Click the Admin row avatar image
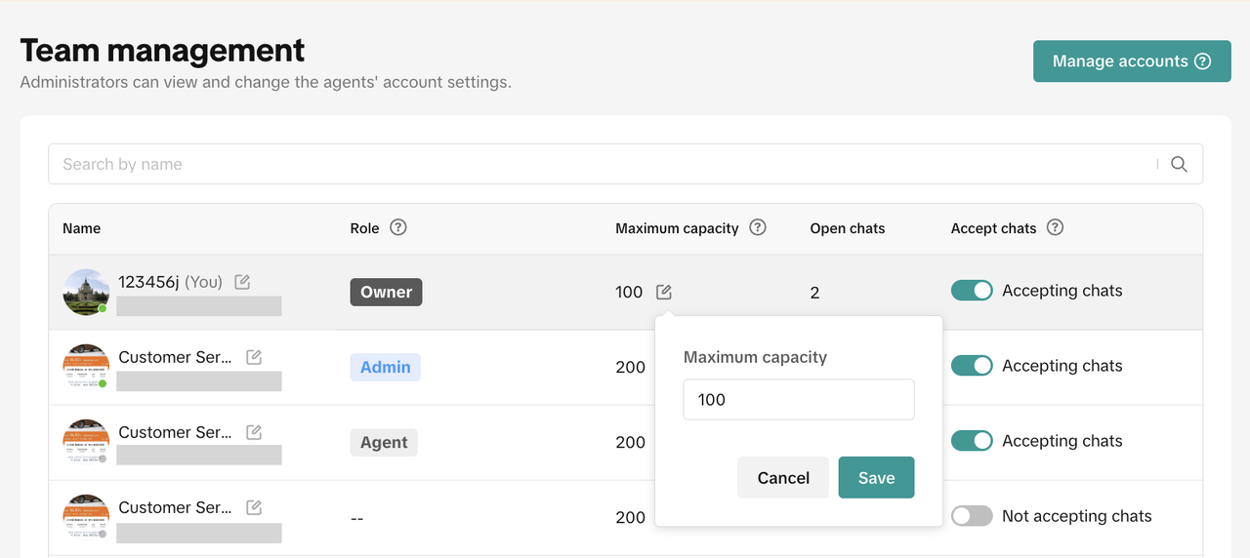Image resolution: width=1250 pixels, height=558 pixels. (86, 367)
